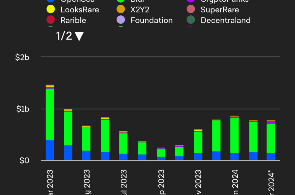This screenshot has height=195, width=295.
Task: Click purple CryptoPunks segment of Mar 2024* bar
Action: (271, 123)
